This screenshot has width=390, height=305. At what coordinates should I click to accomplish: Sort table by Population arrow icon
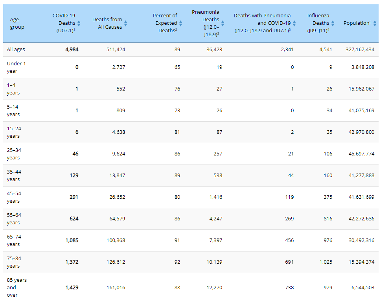tap(375, 23)
